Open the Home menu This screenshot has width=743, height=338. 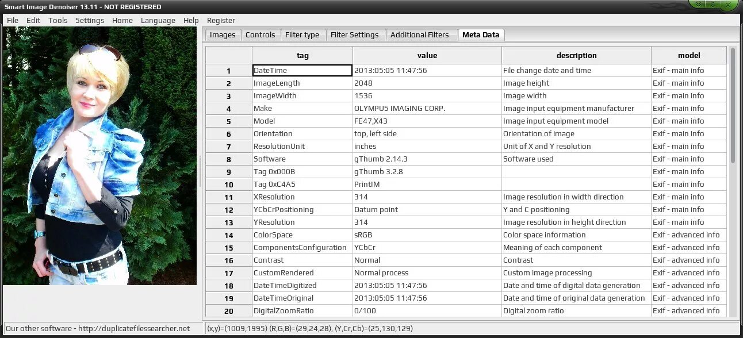coord(122,20)
